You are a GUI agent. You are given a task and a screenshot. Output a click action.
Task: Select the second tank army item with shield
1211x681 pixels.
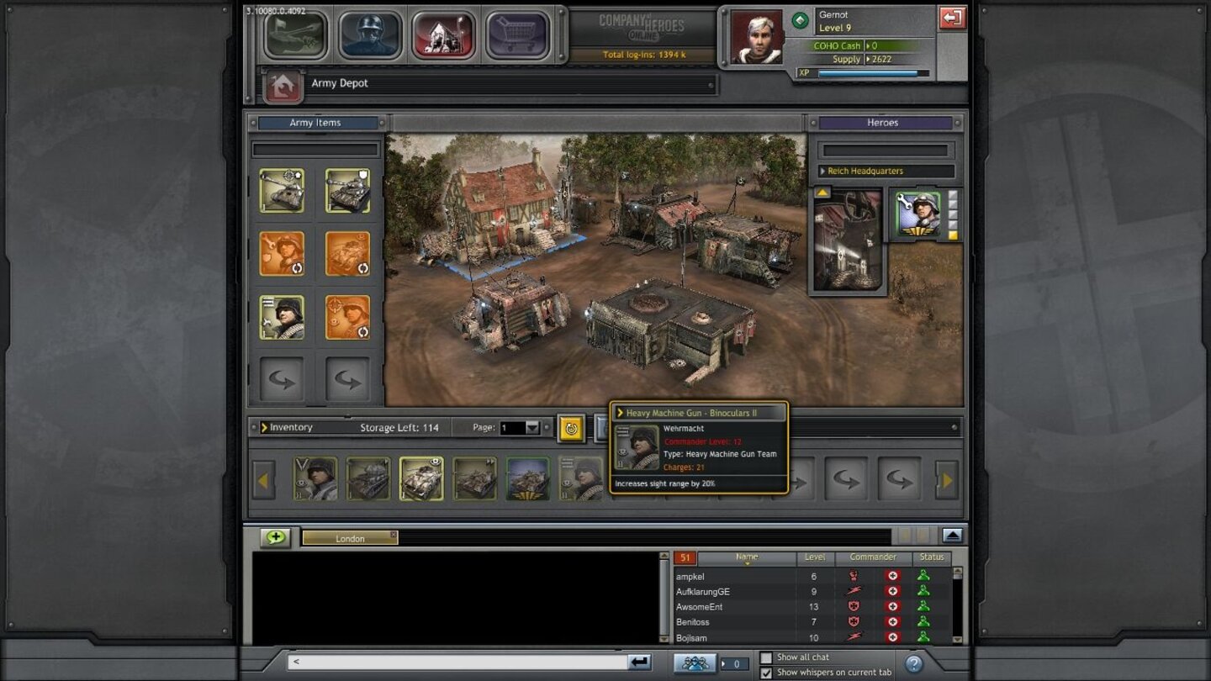pyautogui.click(x=347, y=190)
